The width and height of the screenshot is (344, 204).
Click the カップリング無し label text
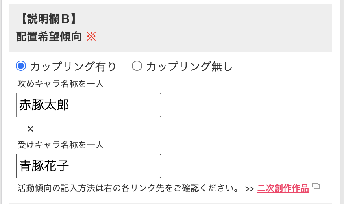click(189, 66)
